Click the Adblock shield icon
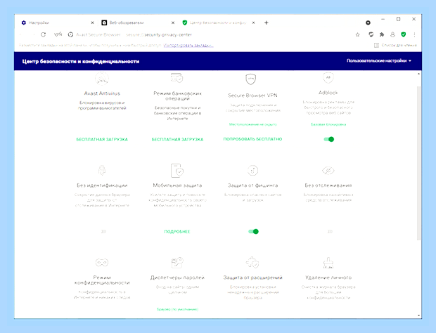Screen dimensions: 436x333 328,77
